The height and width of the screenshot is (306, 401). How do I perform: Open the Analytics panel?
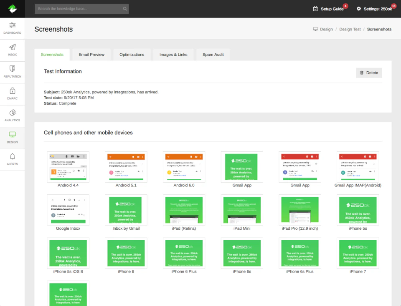[12, 116]
